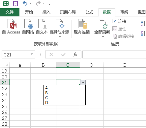Expand the 自其他来源 dropdown arrow
Image resolution: width=146 pixels, height=128 pixels.
pos(60,37)
